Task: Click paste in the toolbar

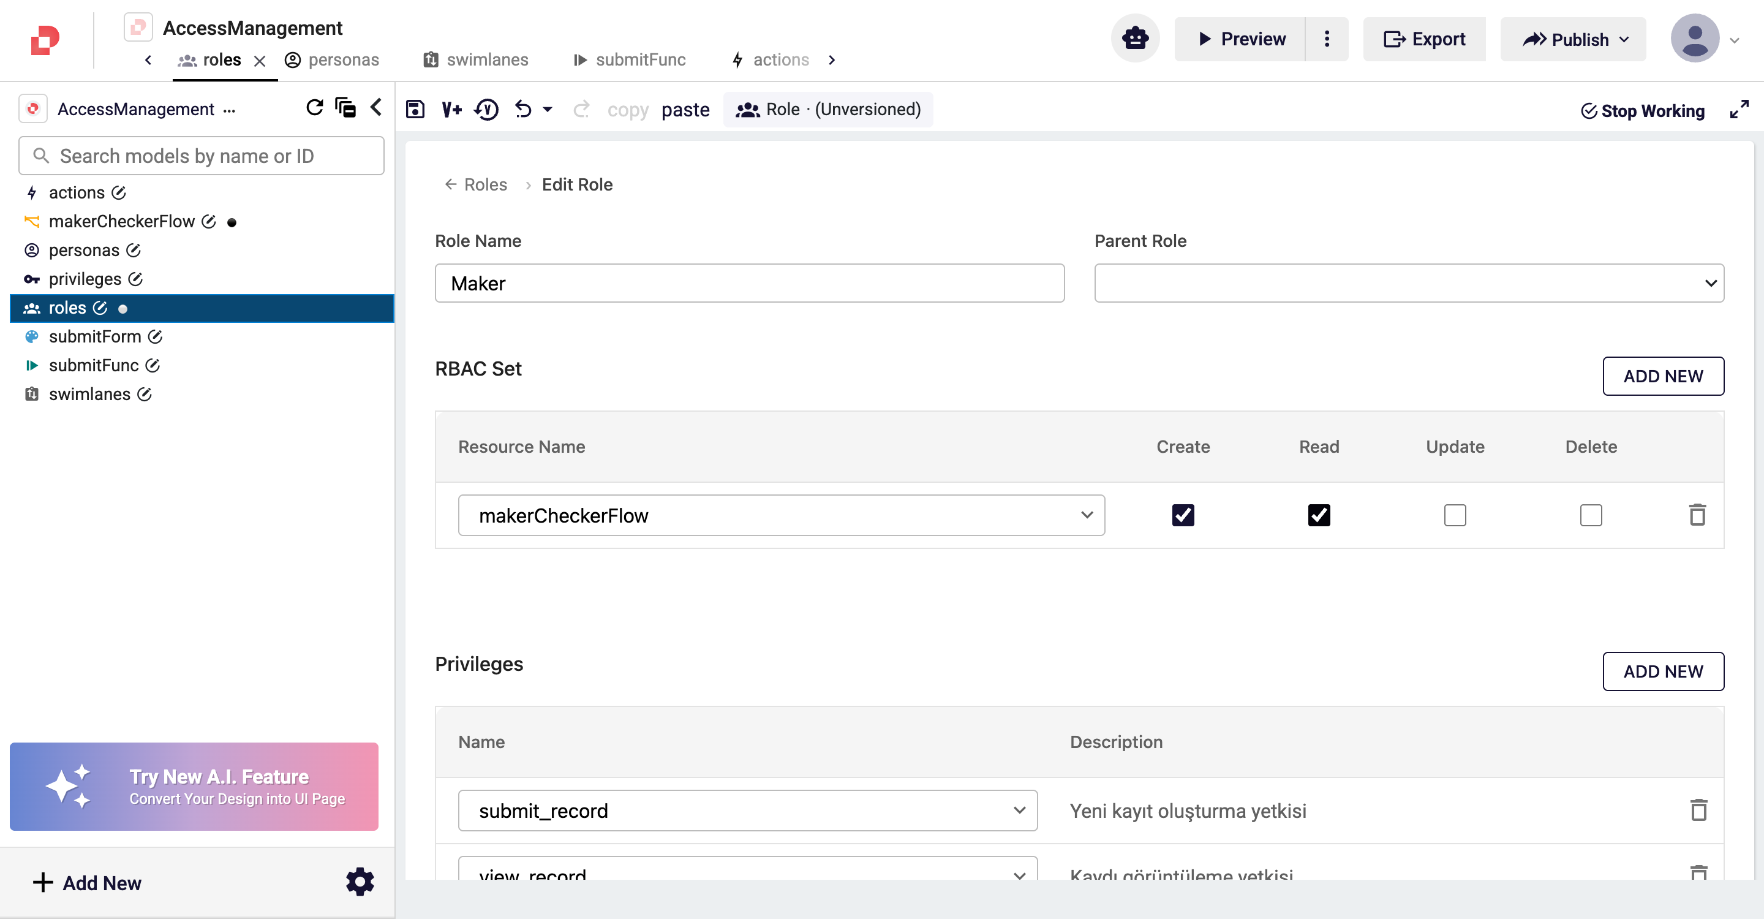Action: tap(685, 110)
